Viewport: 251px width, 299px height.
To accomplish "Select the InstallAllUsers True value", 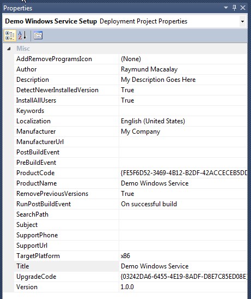I will 183,100.
